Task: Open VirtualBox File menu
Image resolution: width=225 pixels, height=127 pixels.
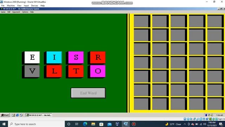Action: pyautogui.click(x=3, y=6)
